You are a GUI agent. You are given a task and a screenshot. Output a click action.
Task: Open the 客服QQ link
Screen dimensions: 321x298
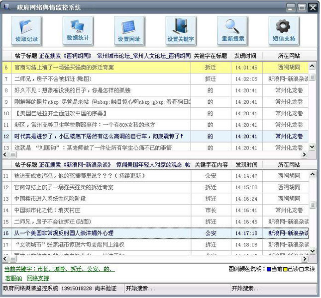tap(13, 278)
